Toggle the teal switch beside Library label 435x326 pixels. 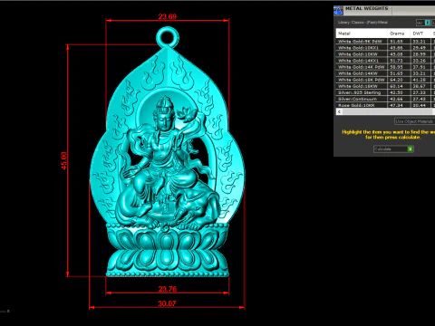point(427,23)
